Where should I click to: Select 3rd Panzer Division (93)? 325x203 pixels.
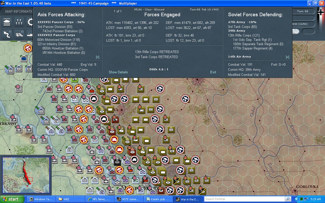pos(55,27)
